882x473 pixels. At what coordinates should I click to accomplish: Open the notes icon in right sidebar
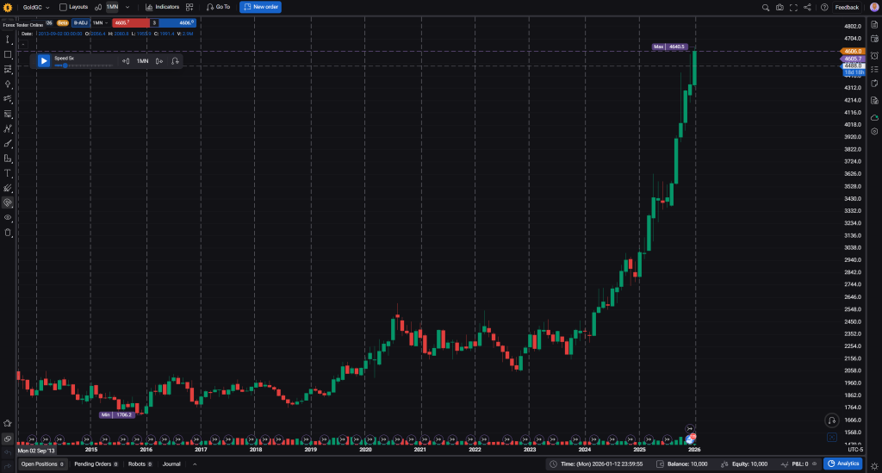pyautogui.click(x=874, y=25)
